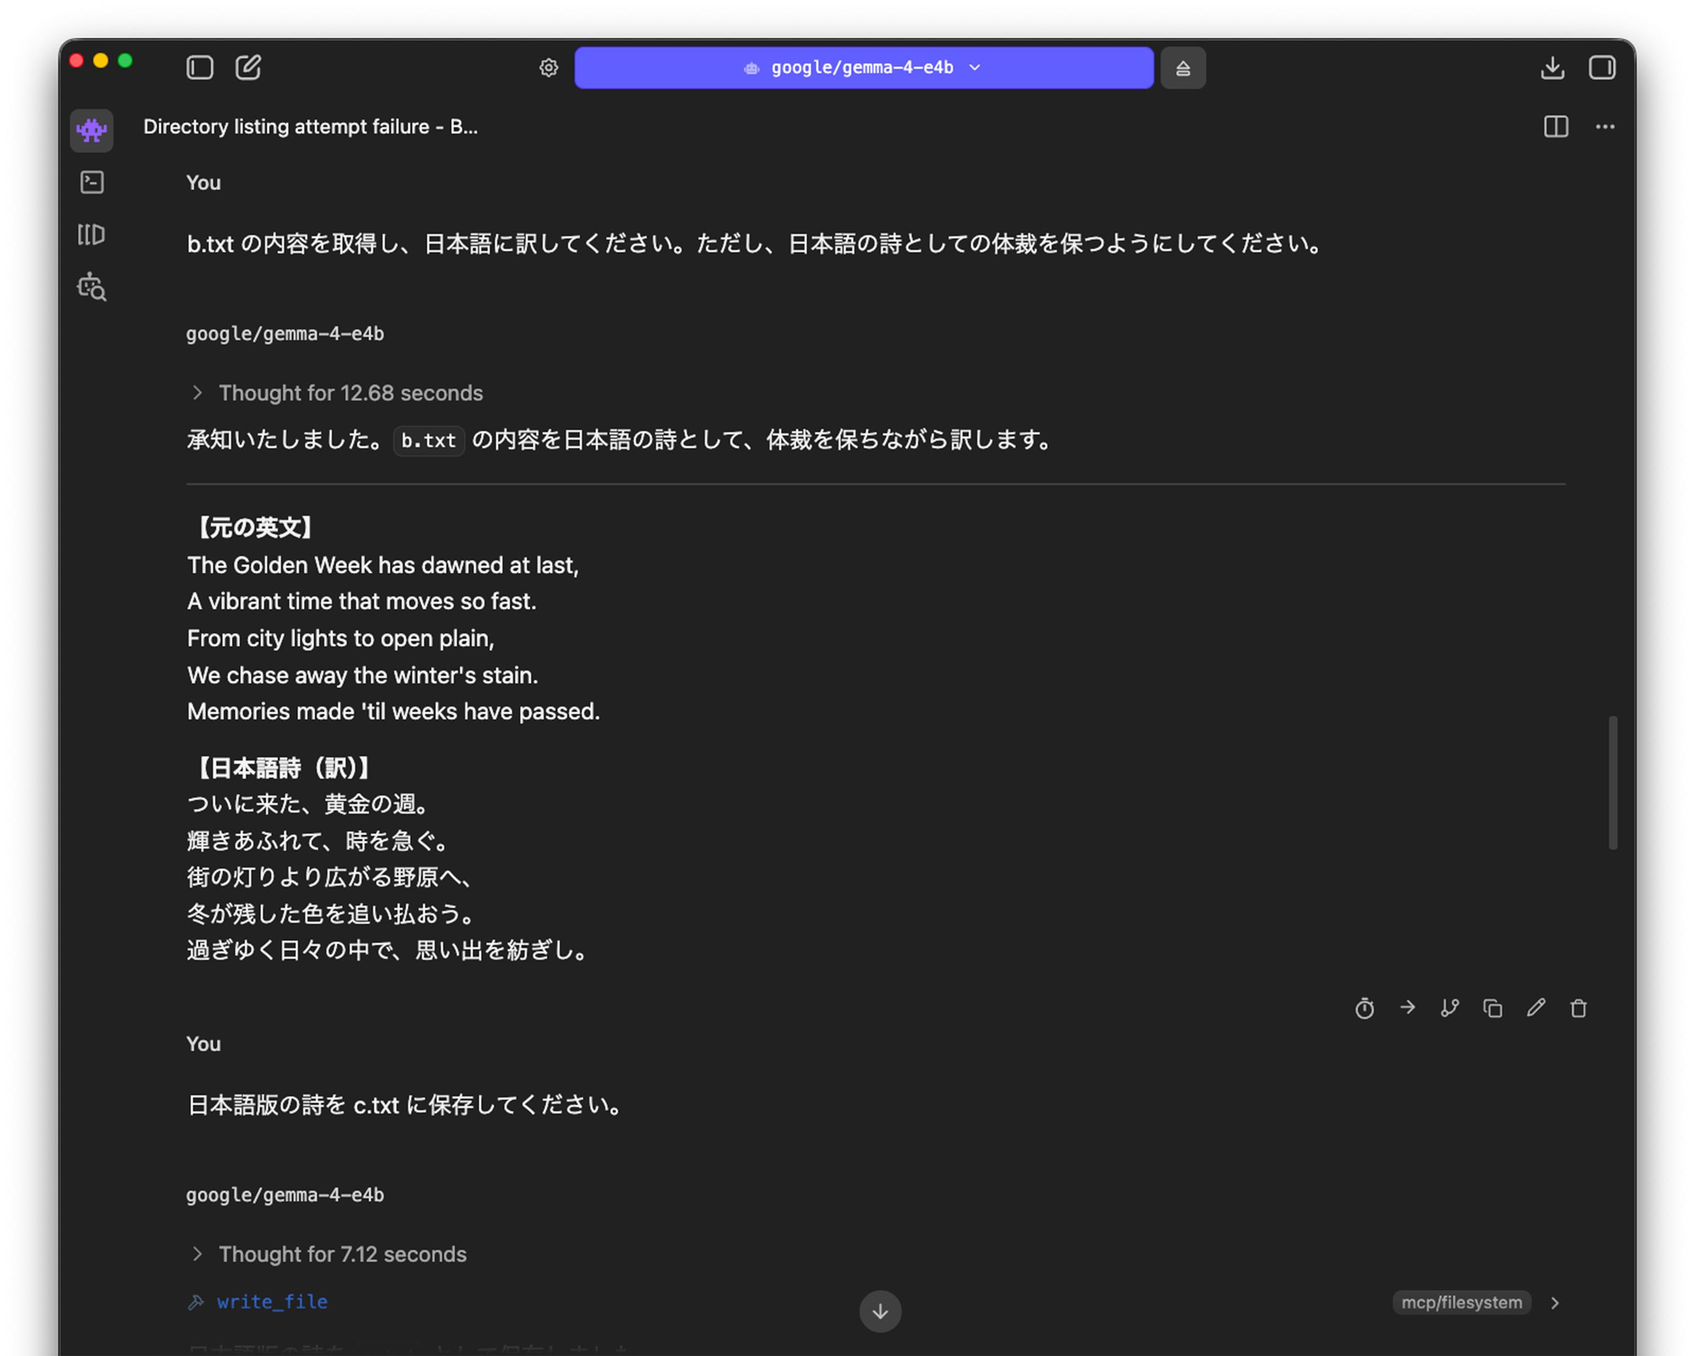
Task: Click the inline 'b.txt' code chip
Action: [429, 440]
